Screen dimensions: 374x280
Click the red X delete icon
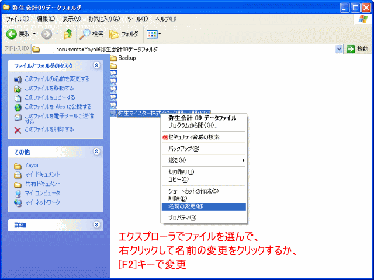tap(18, 130)
